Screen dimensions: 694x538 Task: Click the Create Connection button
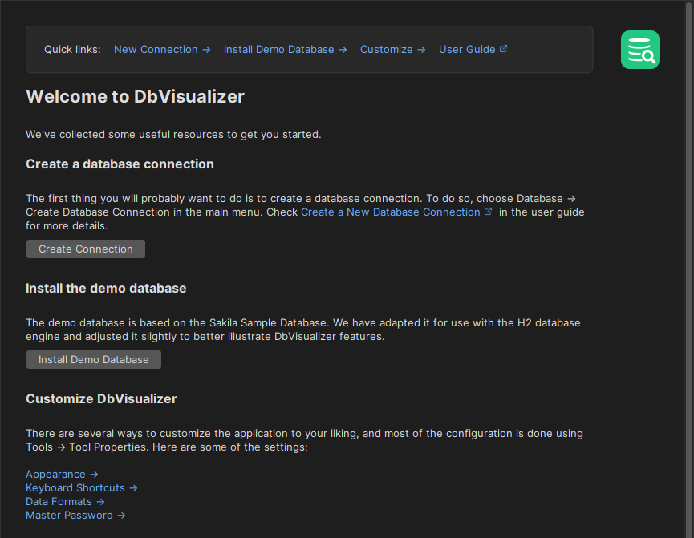click(86, 249)
